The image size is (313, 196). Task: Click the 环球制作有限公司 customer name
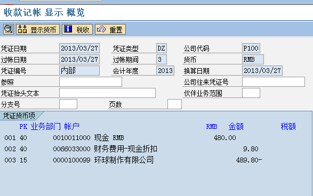(x=124, y=160)
